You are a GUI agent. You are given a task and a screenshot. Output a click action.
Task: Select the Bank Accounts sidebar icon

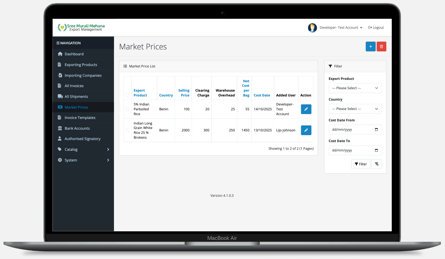(60, 128)
